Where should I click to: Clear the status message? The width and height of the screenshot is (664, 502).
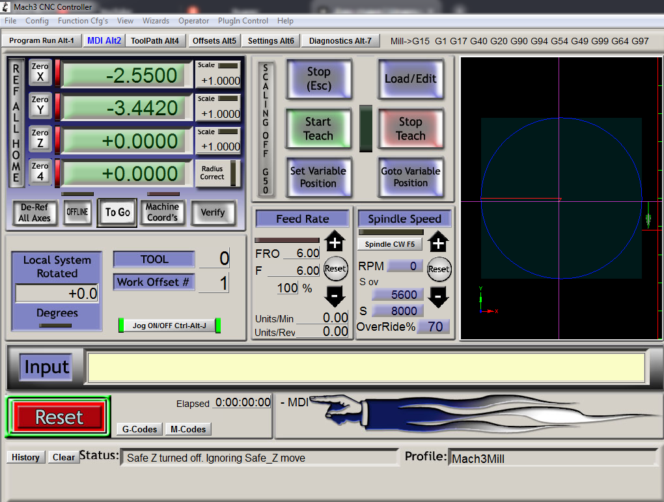click(x=64, y=458)
